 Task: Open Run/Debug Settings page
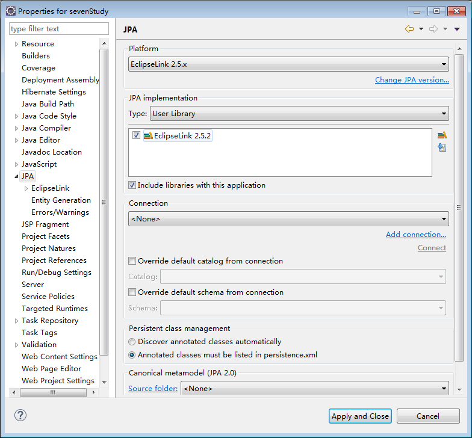(57, 272)
